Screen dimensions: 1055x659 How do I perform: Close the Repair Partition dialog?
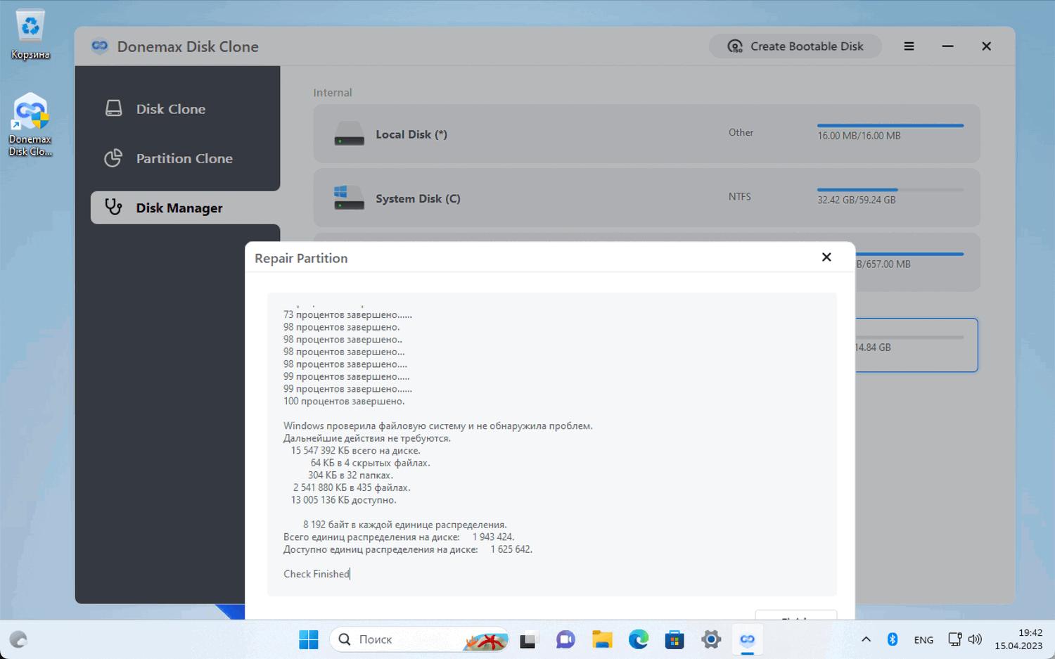(826, 257)
